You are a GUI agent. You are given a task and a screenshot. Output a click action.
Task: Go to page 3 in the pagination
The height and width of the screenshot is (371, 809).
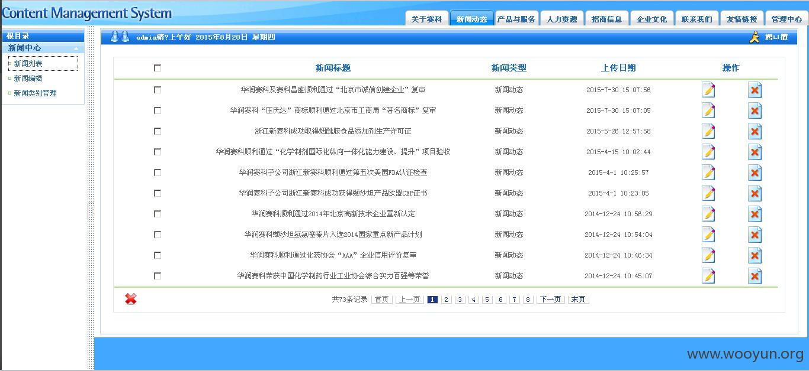click(460, 300)
